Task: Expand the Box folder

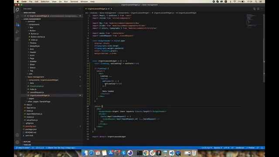Action: click(x=31, y=27)
